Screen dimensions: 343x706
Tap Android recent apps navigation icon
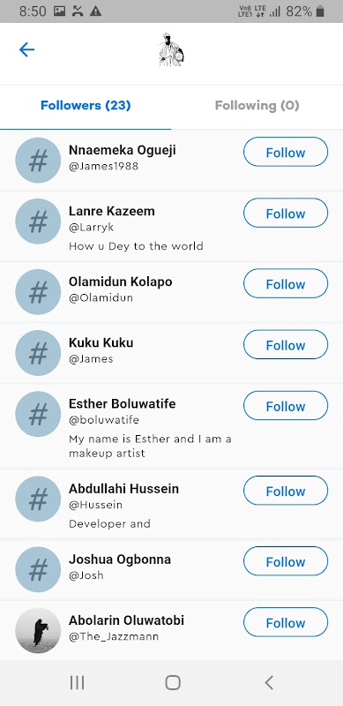tap(77, 683)
